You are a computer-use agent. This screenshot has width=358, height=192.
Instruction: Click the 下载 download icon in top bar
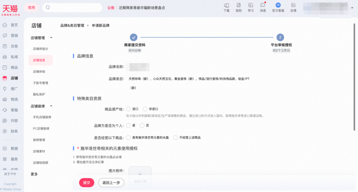(226, 5)
